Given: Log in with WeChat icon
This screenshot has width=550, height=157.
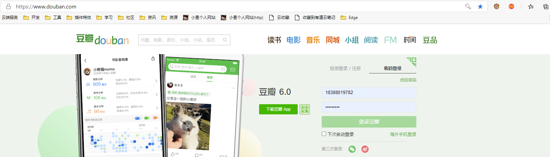Looking at the screenshot, I should tap(352, 149).
